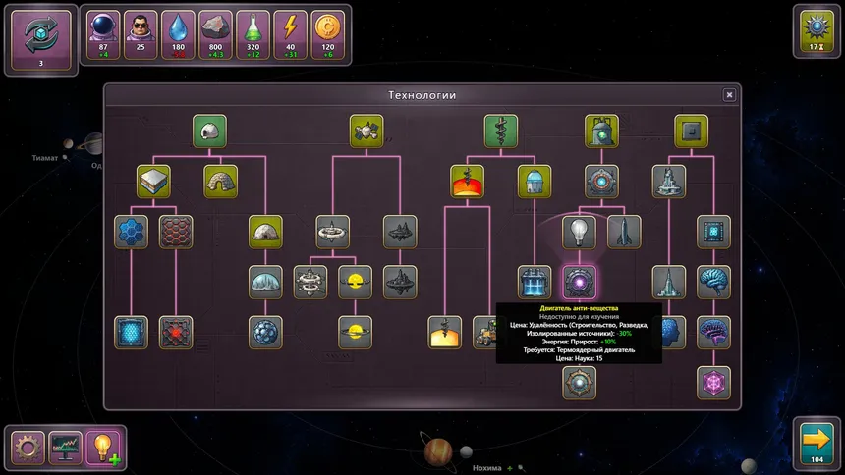Select the rocky dome on green background
This screenshot has height=475, width=845.
point(265,232)
